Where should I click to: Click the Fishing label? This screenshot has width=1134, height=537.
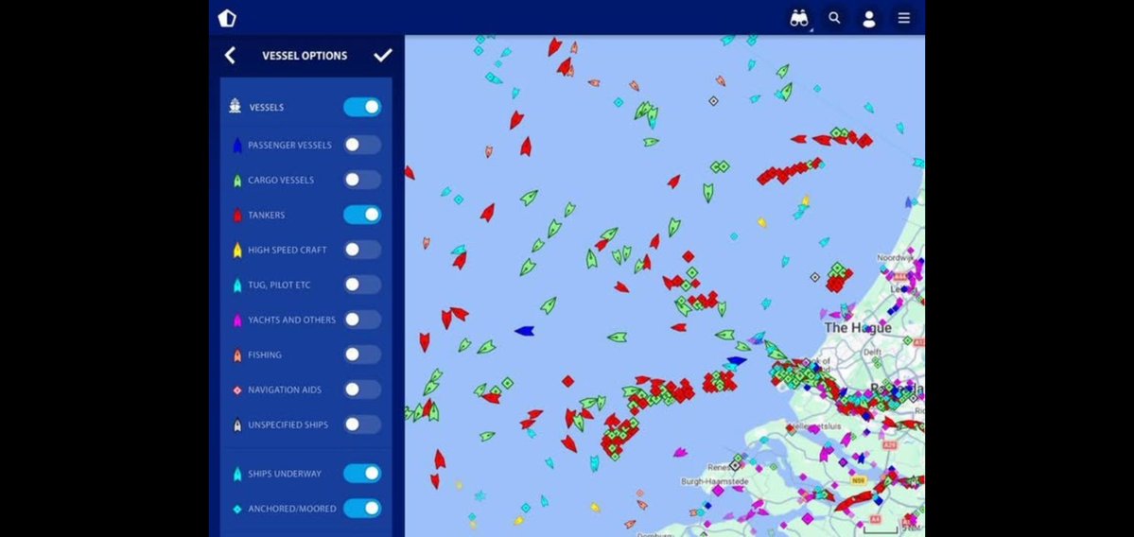(265, 355)
